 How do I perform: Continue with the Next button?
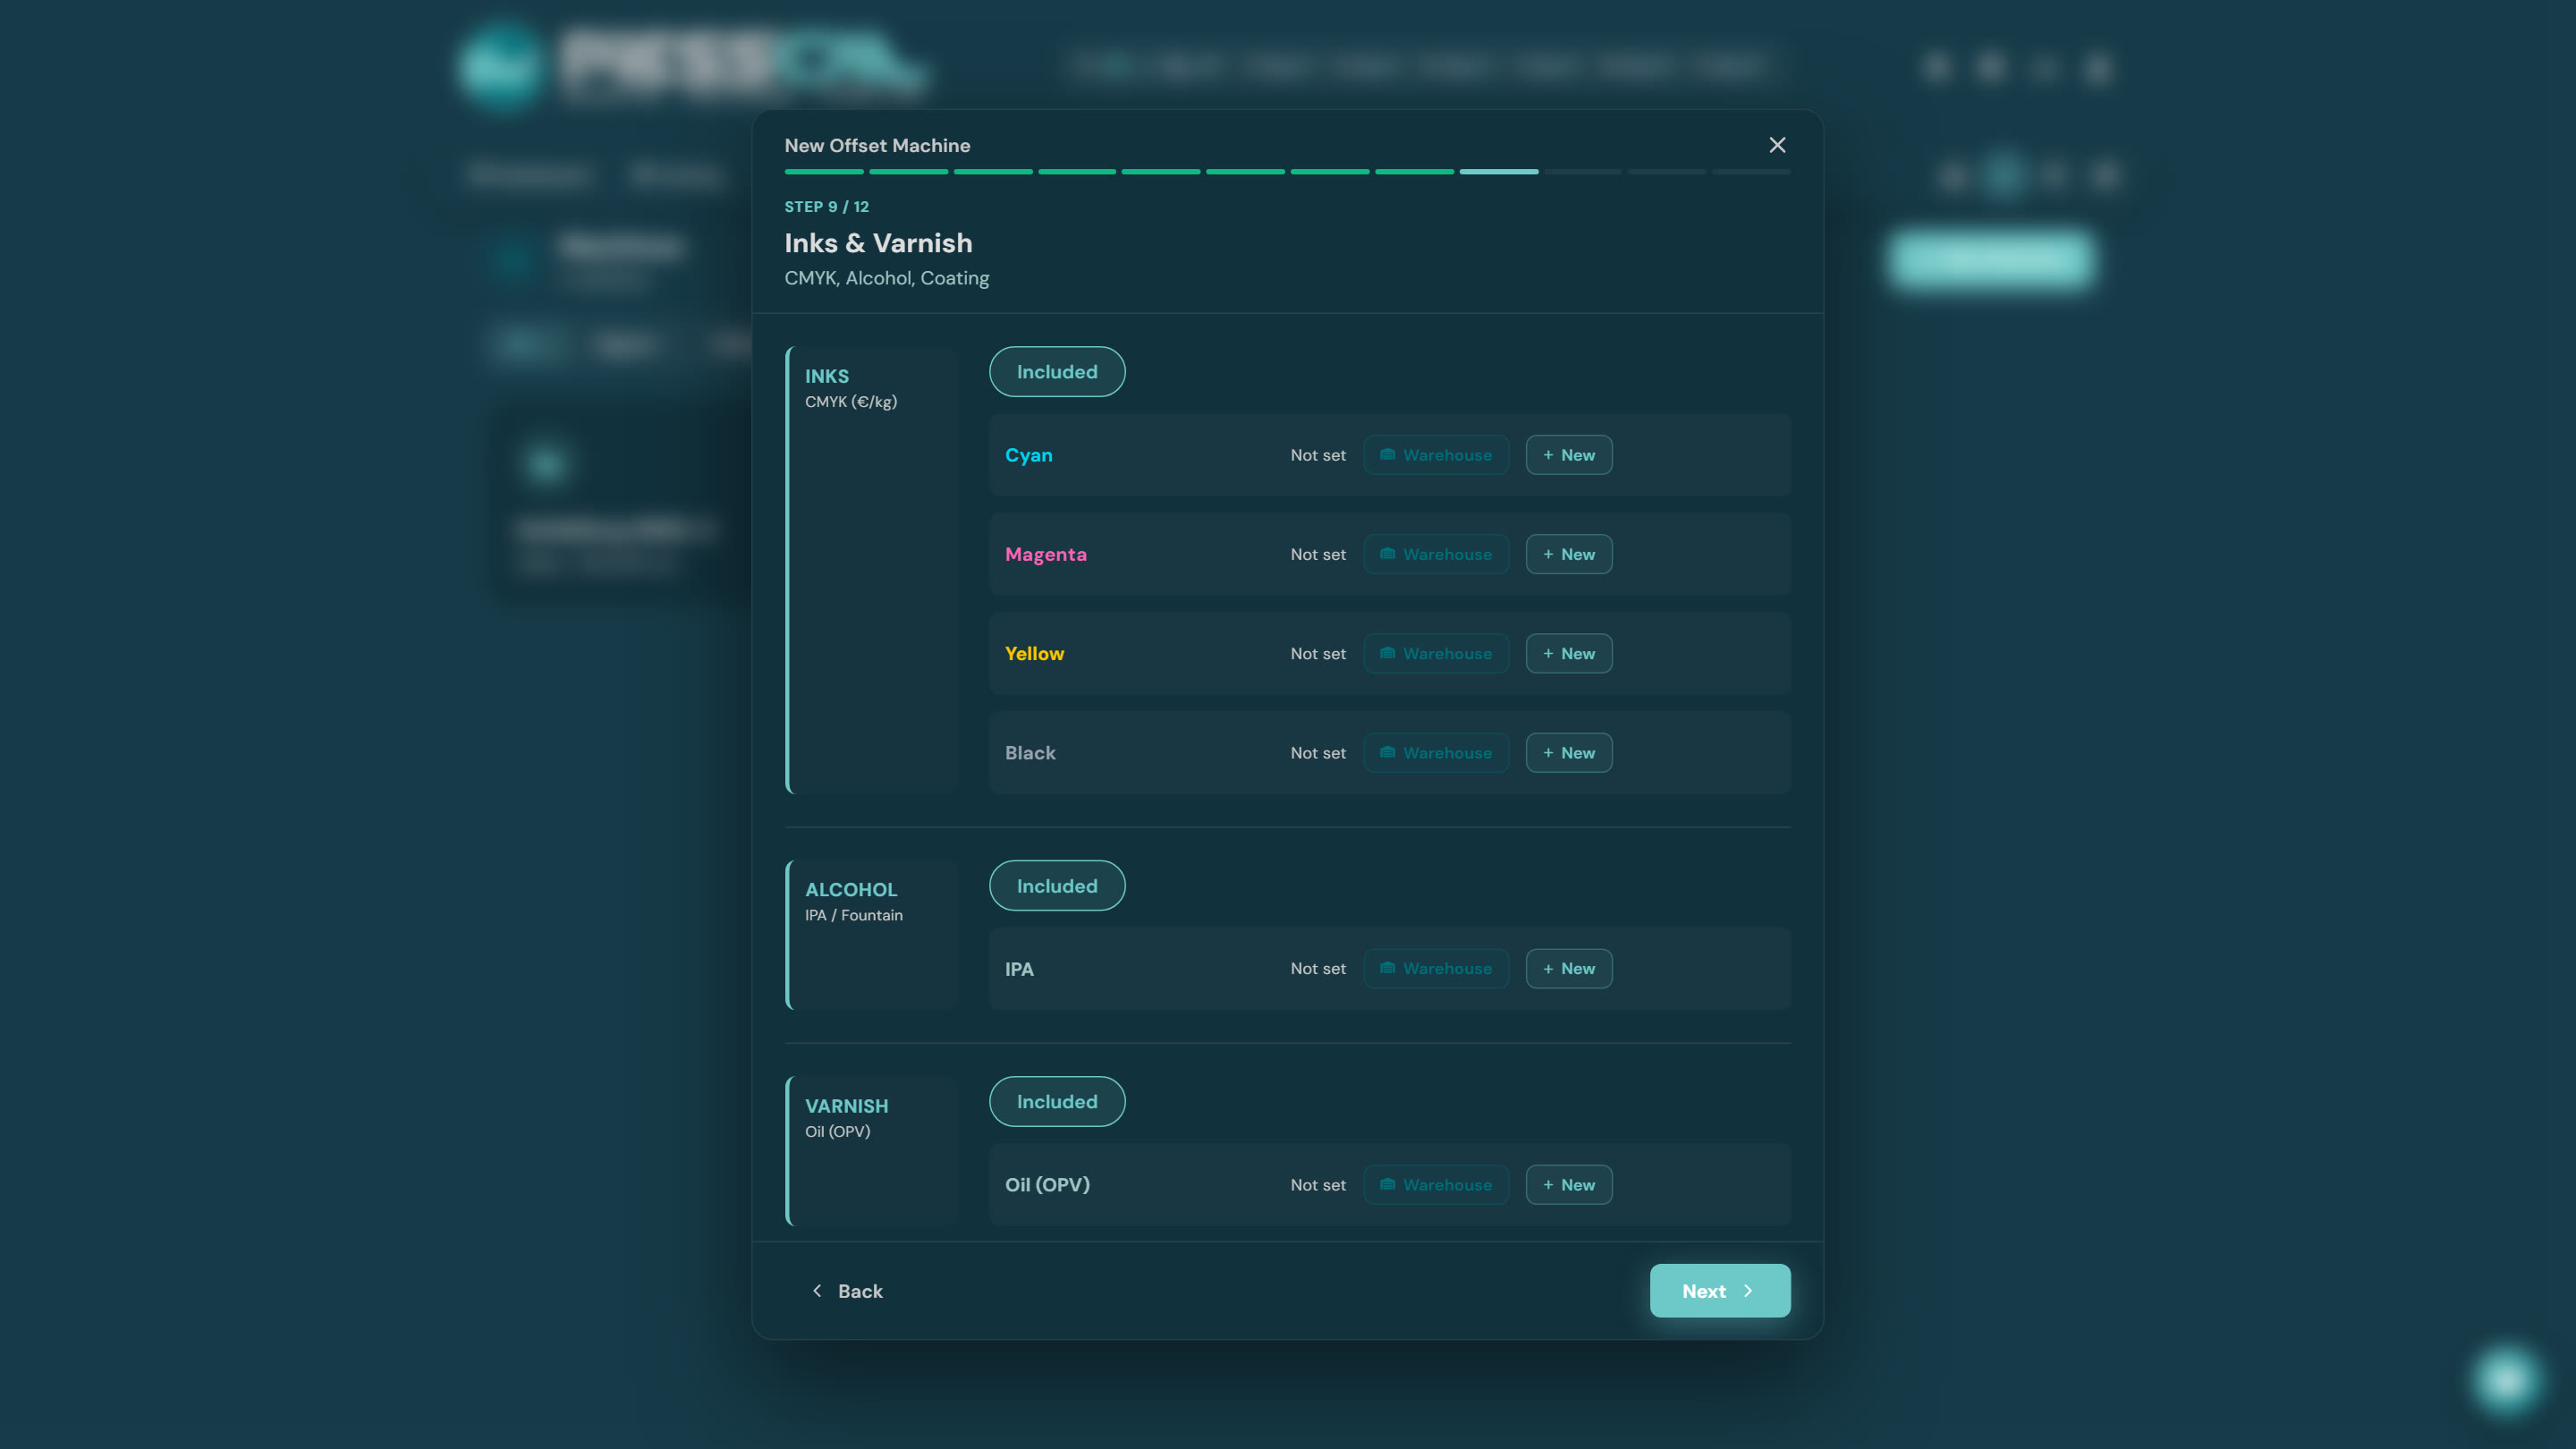click(1719, 1291)
